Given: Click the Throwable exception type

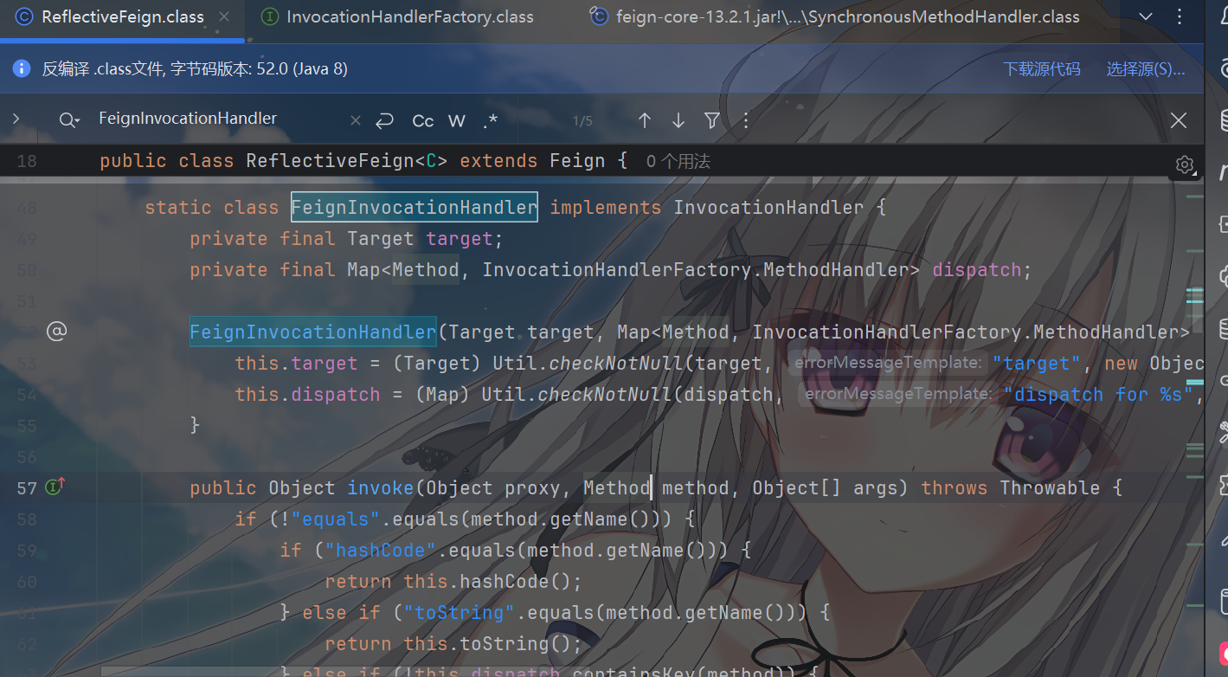Looking at the screenshot, I should point(1050,487).
